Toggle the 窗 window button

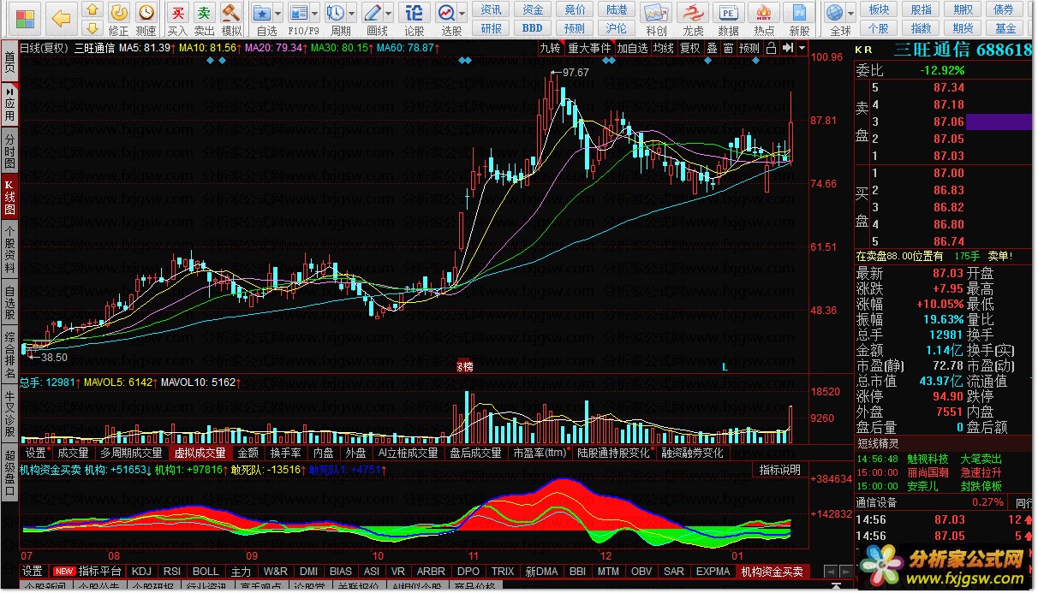[728, 48]
